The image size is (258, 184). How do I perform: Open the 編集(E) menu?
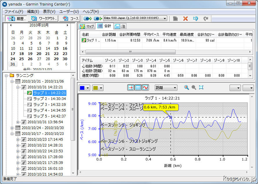[x=33, y=12]
